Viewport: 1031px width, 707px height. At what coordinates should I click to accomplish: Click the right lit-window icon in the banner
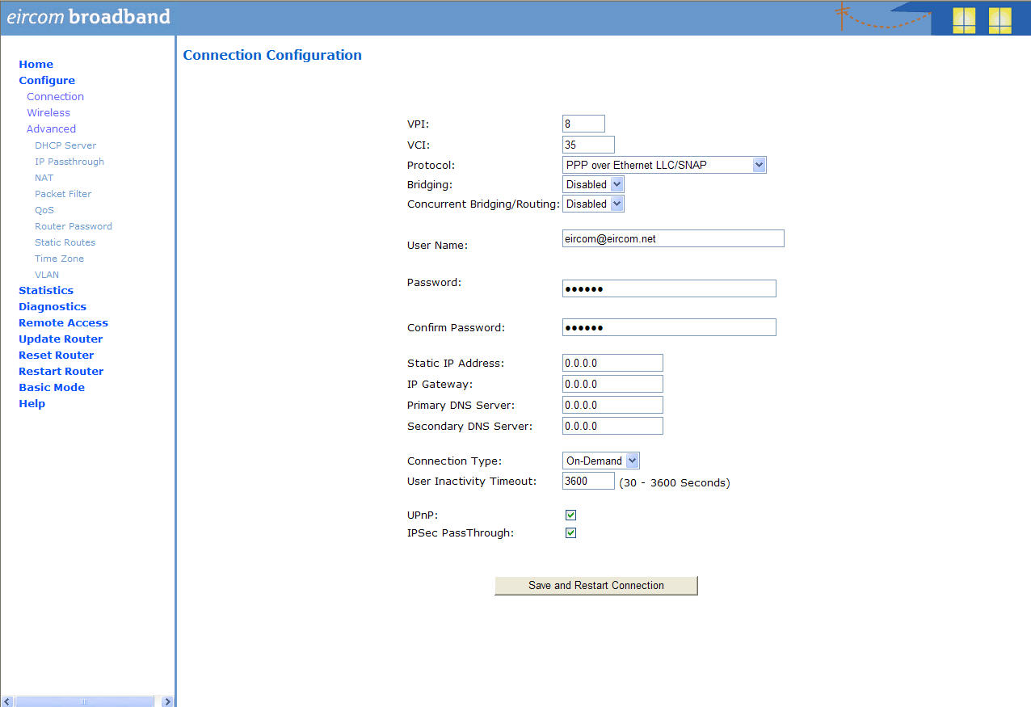pos(999,20)
